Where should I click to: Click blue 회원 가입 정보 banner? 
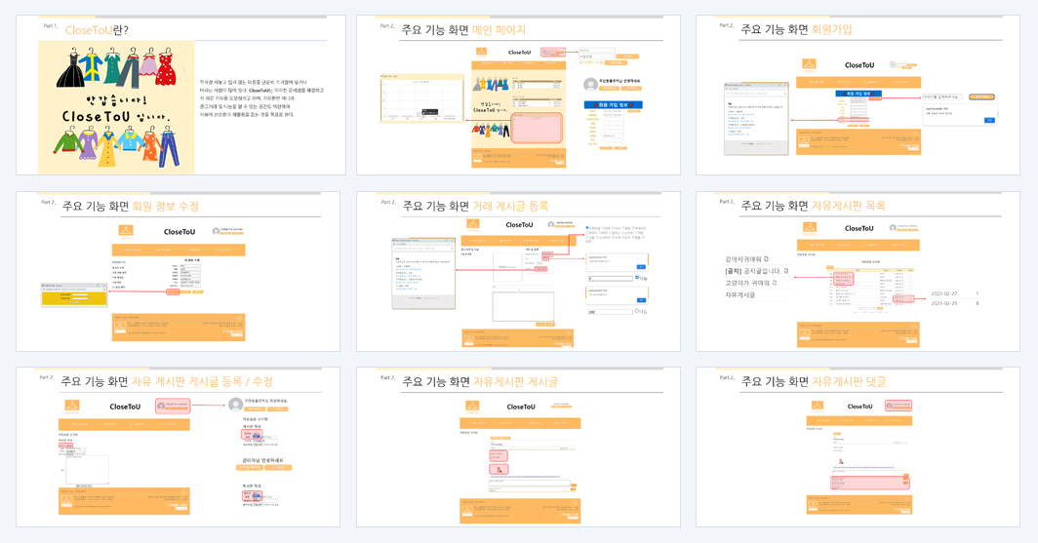pos(613,104)
